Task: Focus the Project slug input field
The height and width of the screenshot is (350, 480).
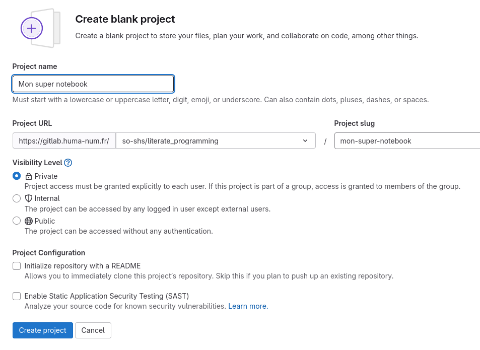Action: click(407, 141)
